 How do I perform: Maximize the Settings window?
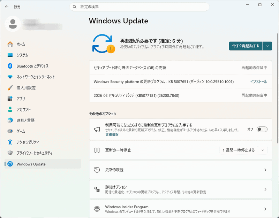[x=260, y=5]
